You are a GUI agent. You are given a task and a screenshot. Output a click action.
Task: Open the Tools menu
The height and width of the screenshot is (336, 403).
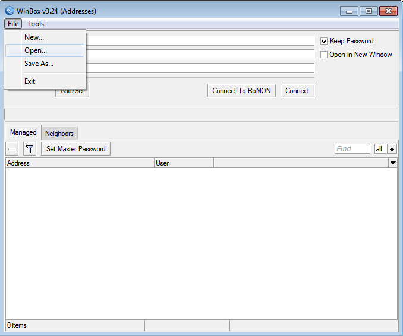(x=35, y=24)
